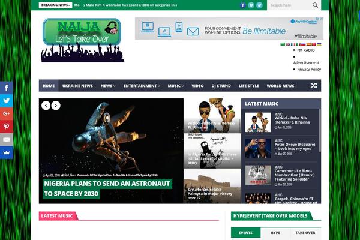Open Cameroon Le Bizu Number One title
The width and height of the screenshot is (360, 240).
pyautogui.click(x=295, y=175)
